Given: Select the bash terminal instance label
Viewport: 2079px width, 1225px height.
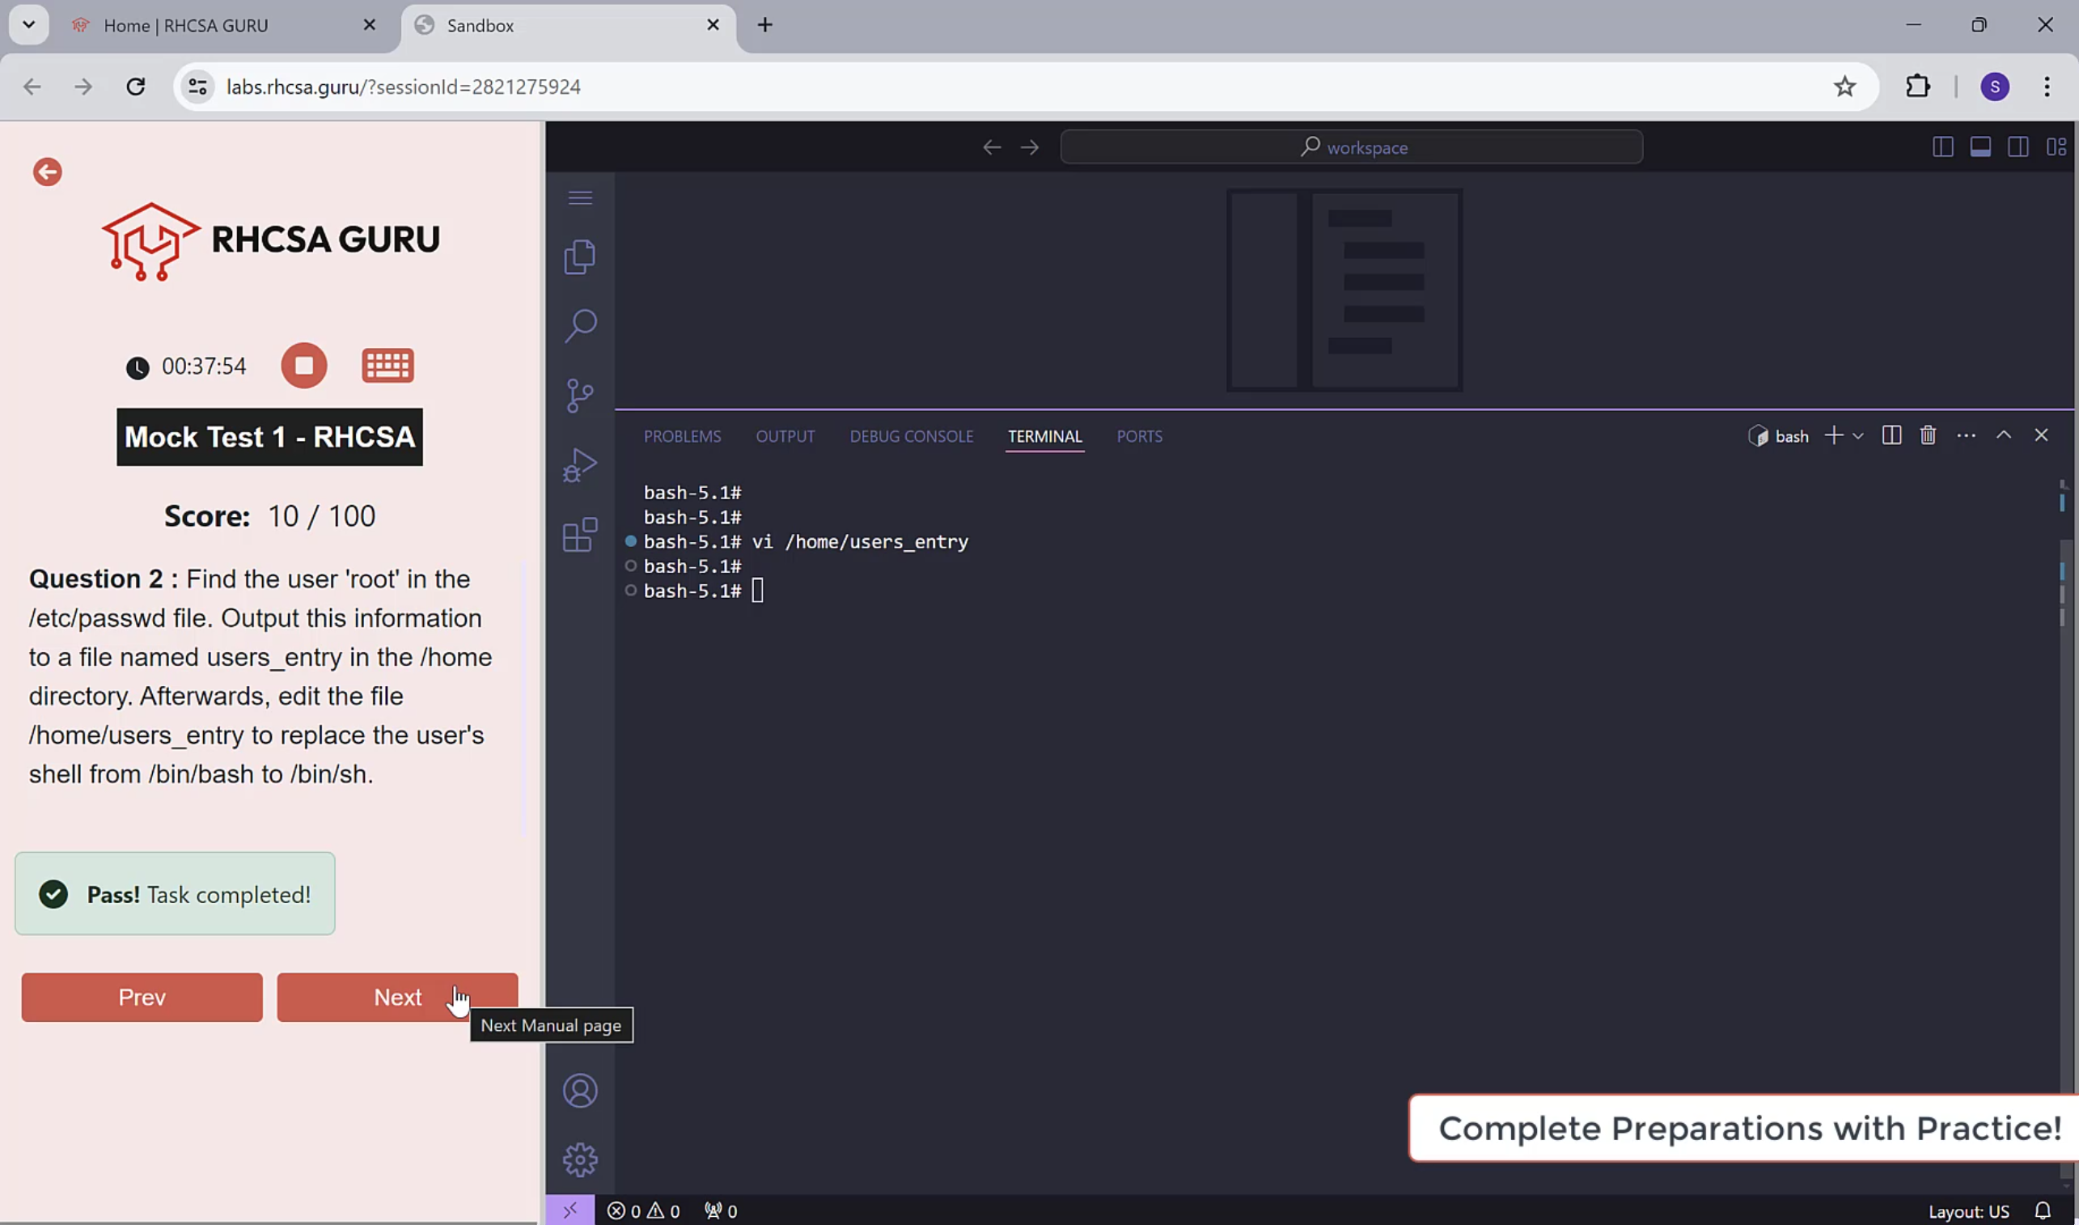Looking at the screenshot, I should [1778, 436].
